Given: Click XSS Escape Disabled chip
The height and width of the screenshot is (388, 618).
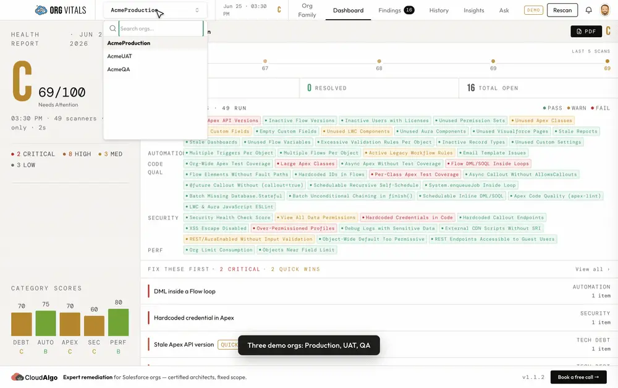Looking at the screenshot, I should pos(217,228).
